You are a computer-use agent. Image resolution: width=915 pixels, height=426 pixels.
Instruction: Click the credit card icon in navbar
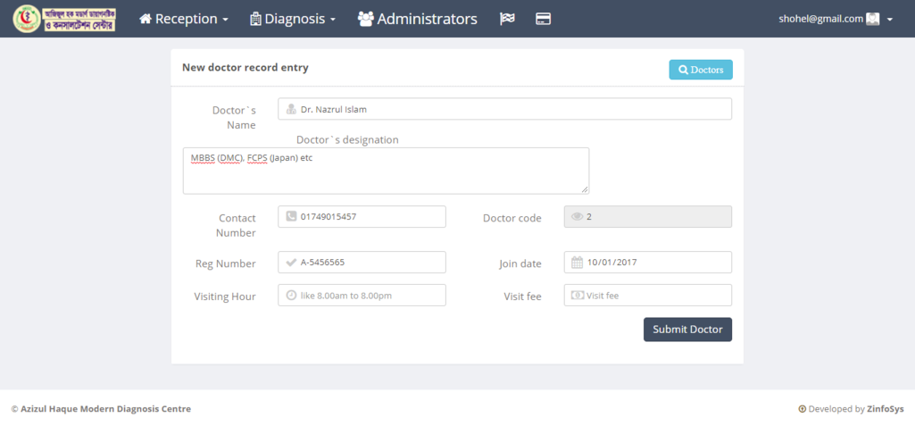pos(543,19)
